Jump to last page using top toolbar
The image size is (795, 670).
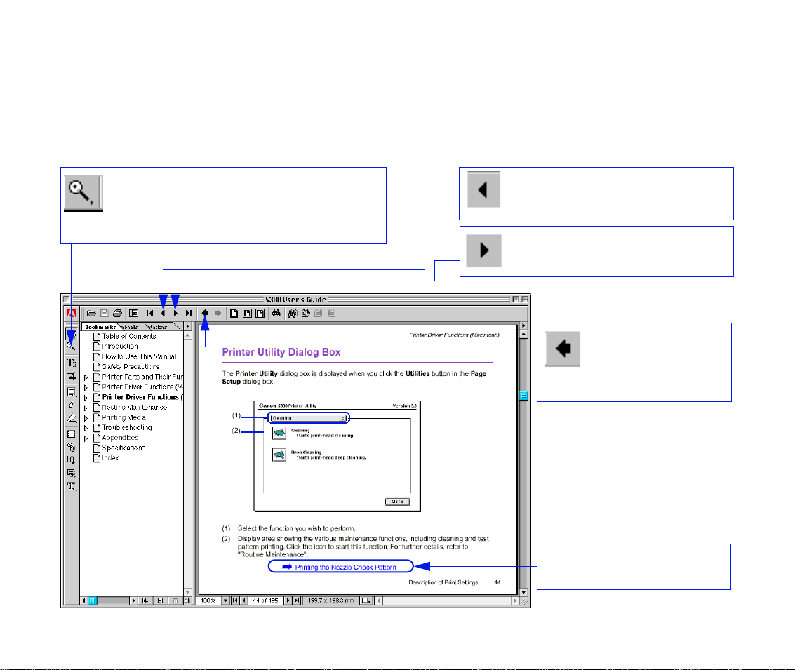pos(189,313)
